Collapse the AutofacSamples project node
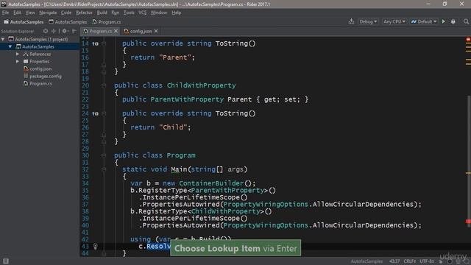The height and width of the screenshot is (265, 471). [x=10, y=46]
